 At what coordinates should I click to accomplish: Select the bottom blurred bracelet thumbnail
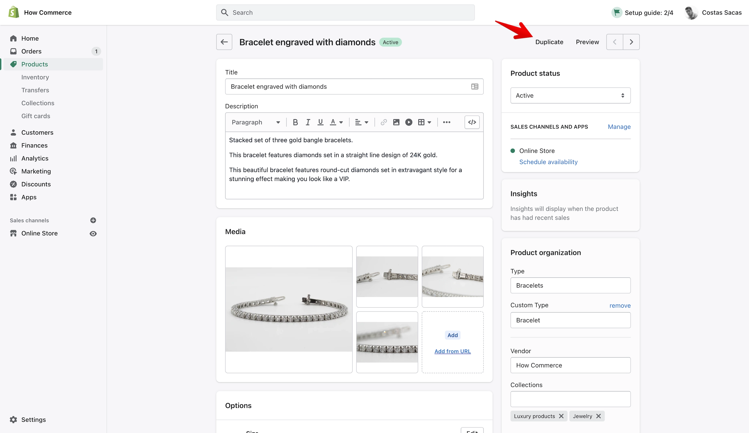387,342
